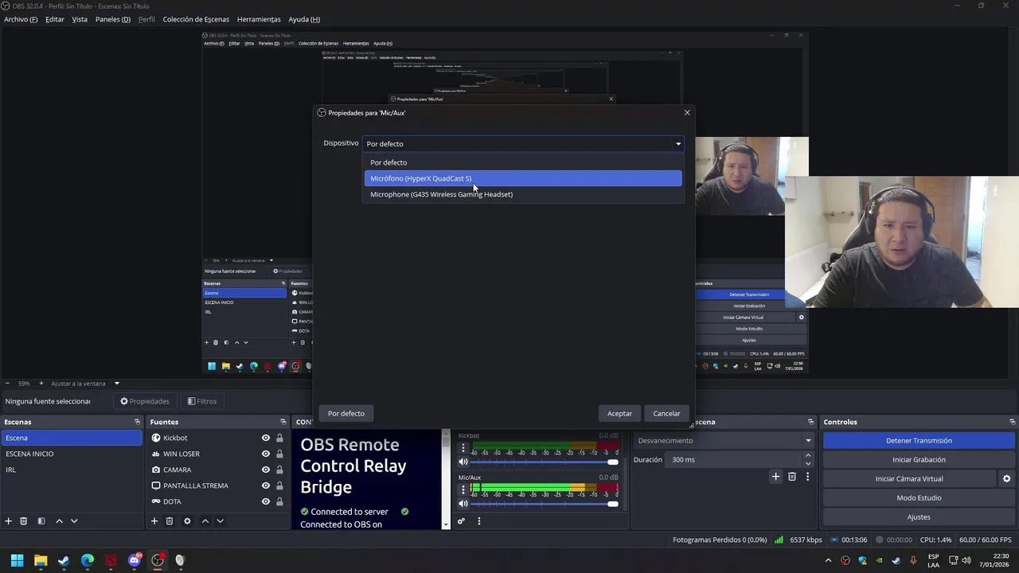Open Colección de Escenas menu
Viewport: 1019px width, 573px height.
pos(196,19)
